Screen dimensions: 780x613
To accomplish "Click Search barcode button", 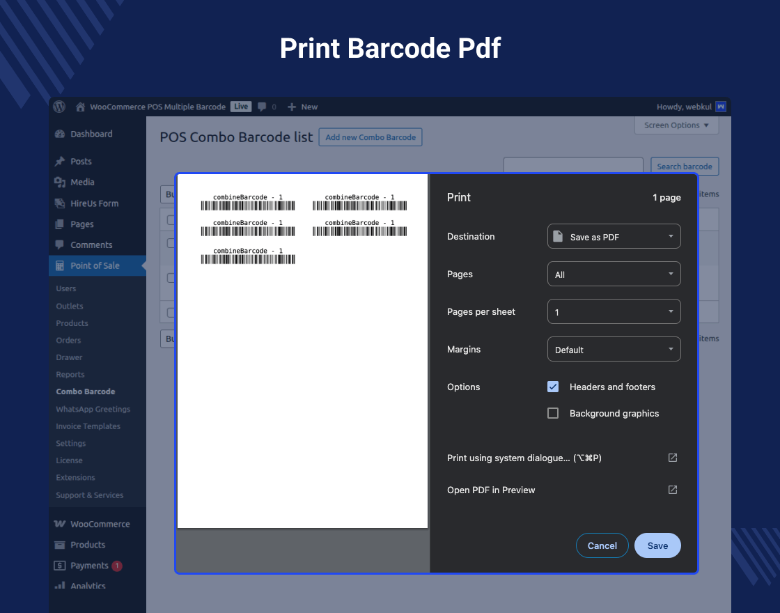I will [685, 166].
